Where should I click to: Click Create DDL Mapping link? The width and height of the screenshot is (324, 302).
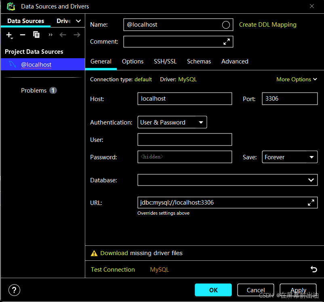point(267,25)
